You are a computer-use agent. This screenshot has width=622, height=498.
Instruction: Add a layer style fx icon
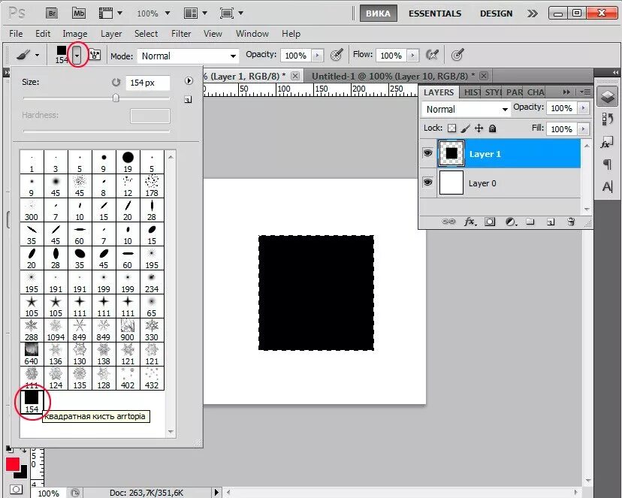point(470,222)
